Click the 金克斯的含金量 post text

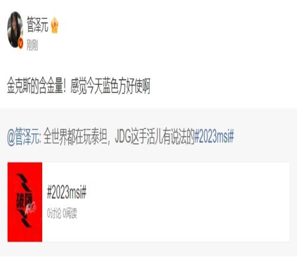[36, 85]
